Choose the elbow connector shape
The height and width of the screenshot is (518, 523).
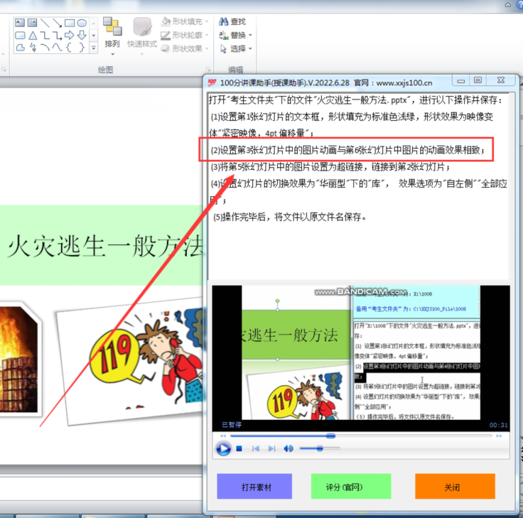click(45, 35)
